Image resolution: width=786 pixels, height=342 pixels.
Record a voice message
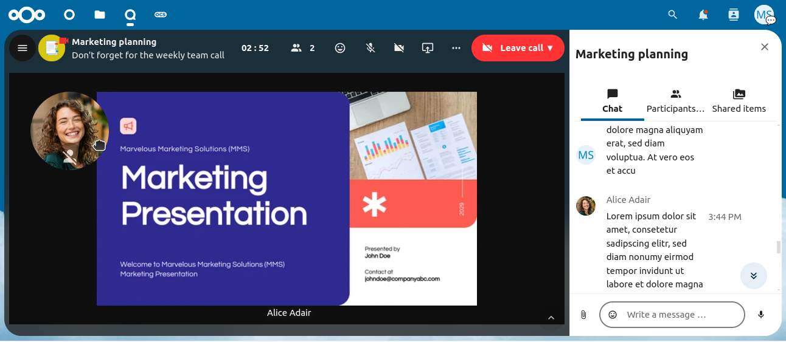click(x=760, y=315)
